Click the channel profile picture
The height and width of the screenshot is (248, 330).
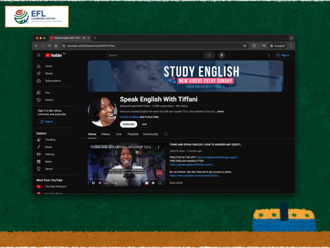pos(102,112)
